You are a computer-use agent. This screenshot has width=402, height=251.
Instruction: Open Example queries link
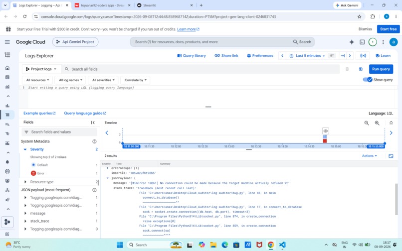tap(39, 113)
